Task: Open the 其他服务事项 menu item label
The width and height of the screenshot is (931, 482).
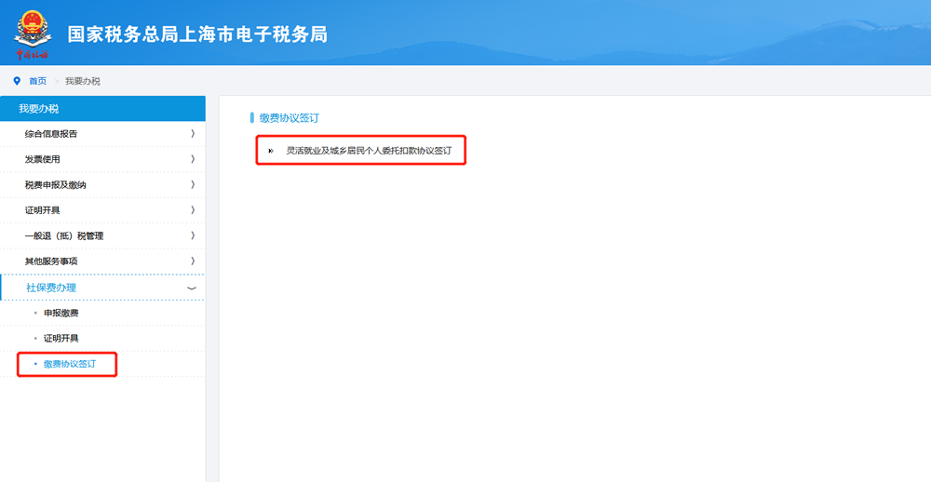Action: 51,261
